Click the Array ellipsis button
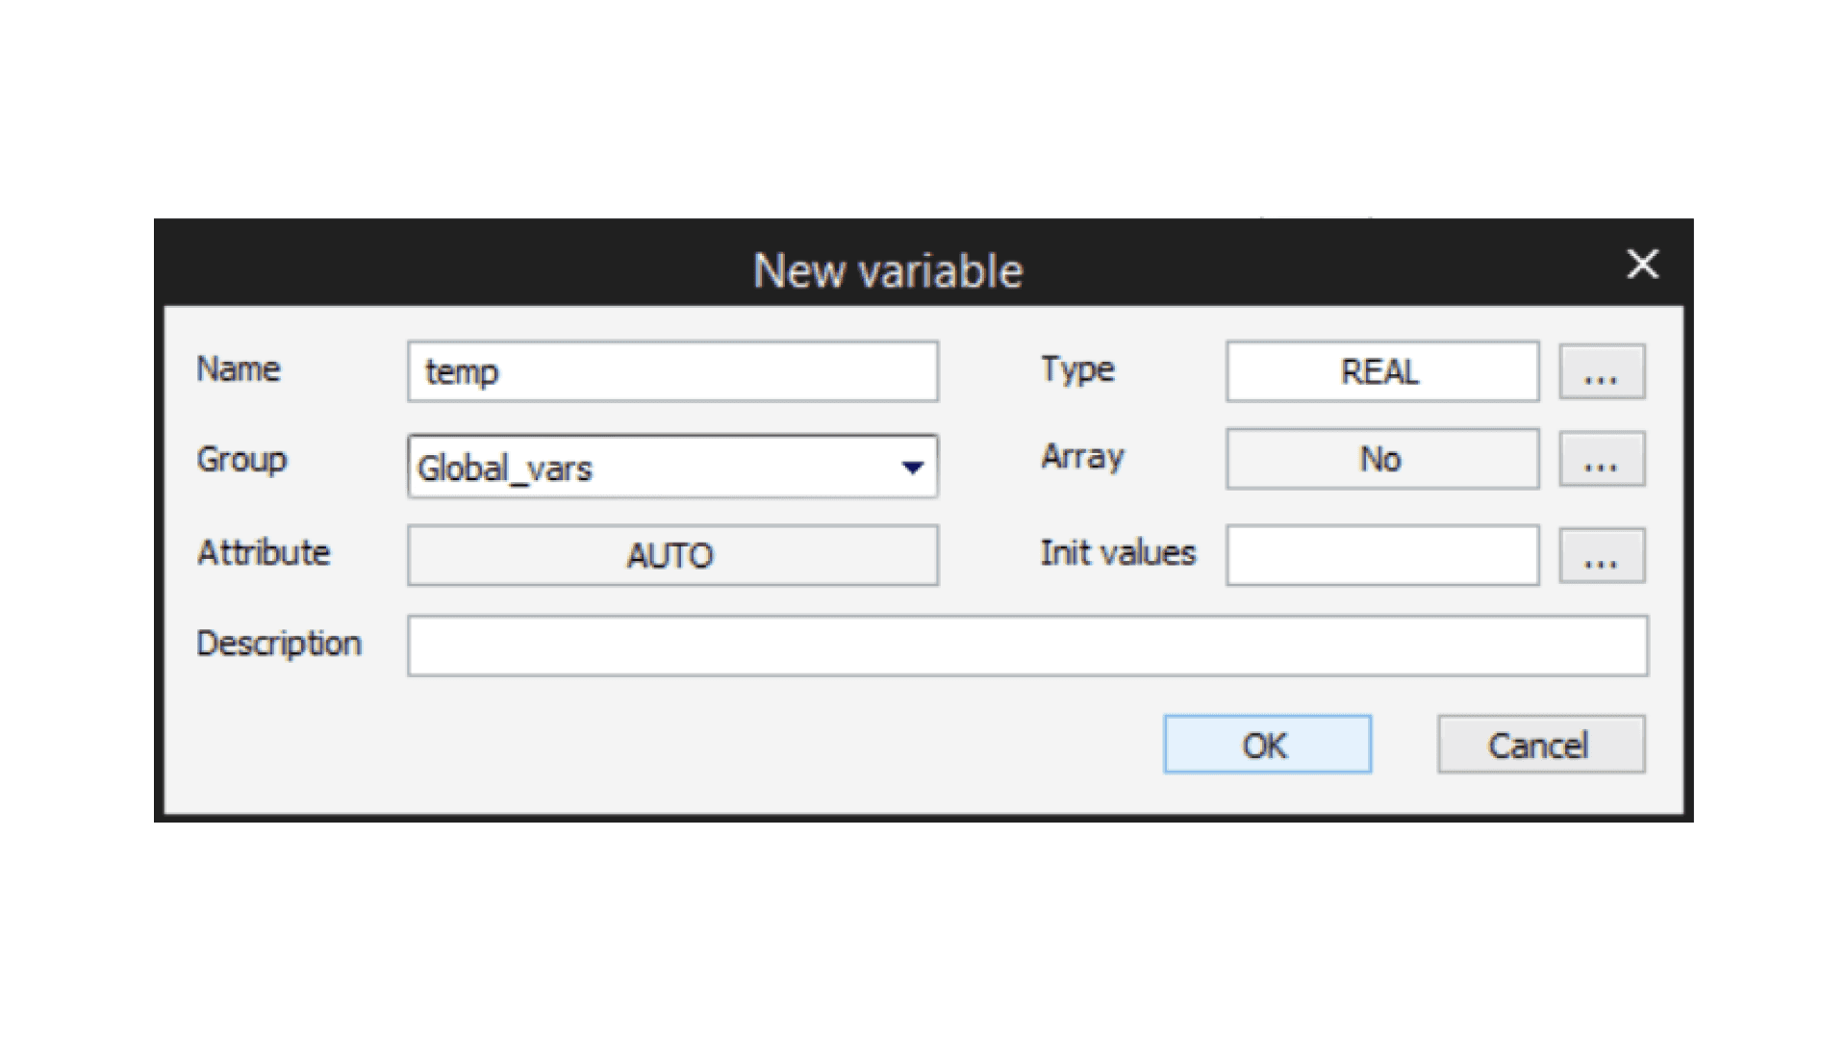The image size is (1847, 1039). [x=1601, y=459]
